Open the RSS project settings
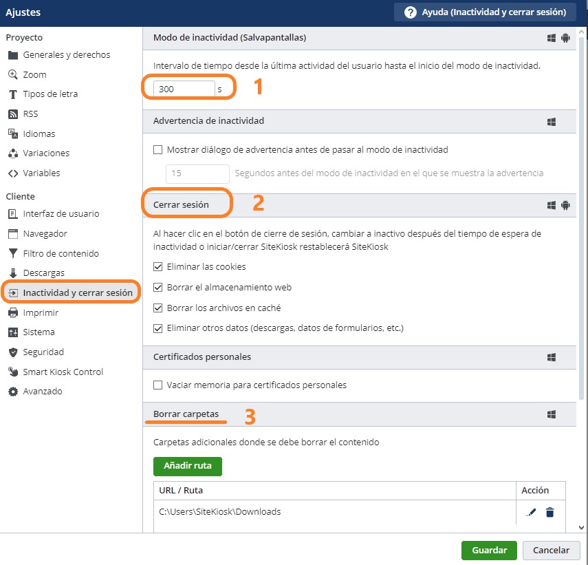Image resolution: width=588 pixels, height=565 pixels. [30, 114]
